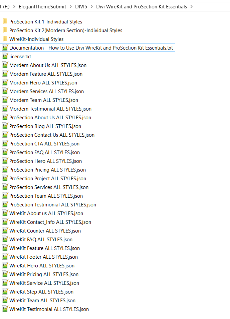
Task: Navigate to DIVI5 breadcrumb
Action: point(81,7)
